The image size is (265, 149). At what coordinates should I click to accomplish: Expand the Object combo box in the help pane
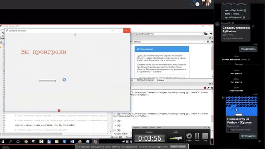205,41
